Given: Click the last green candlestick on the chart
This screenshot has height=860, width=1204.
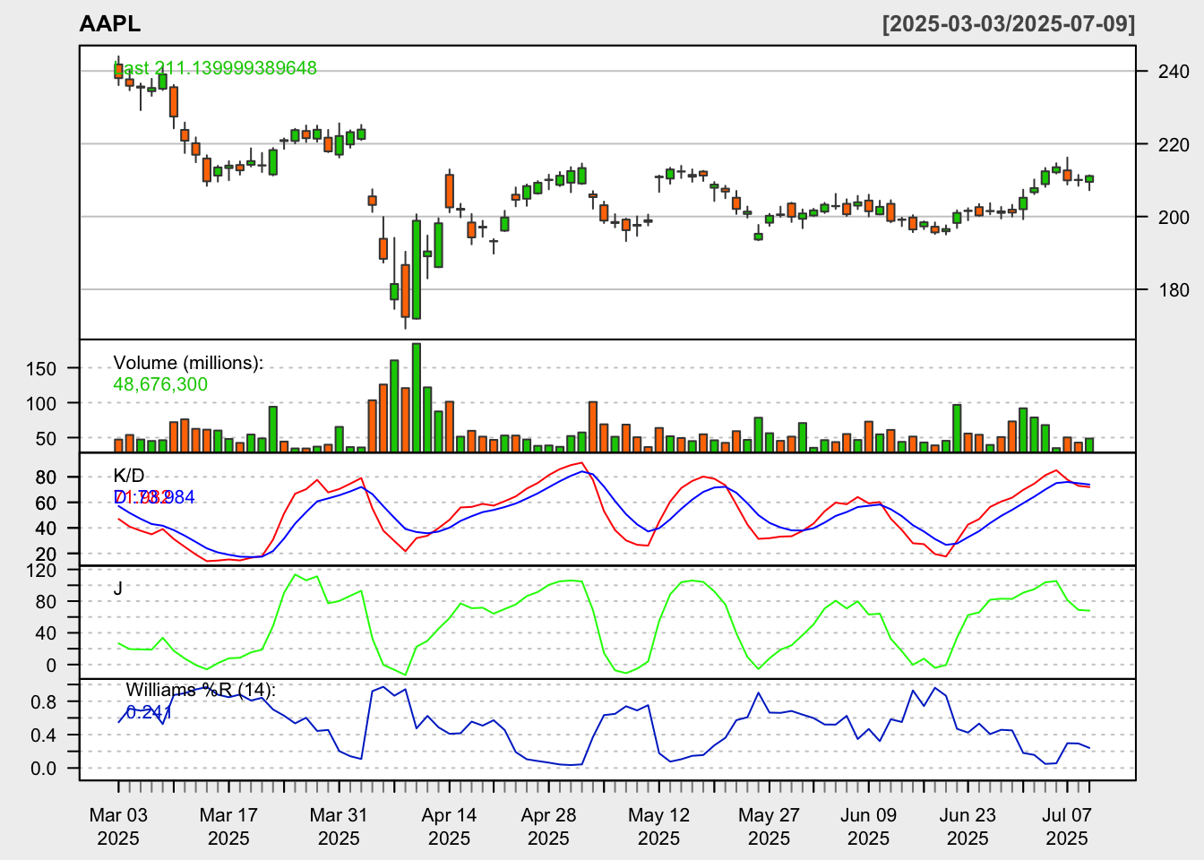Looking at the screenshot, I should (1089, 179).
